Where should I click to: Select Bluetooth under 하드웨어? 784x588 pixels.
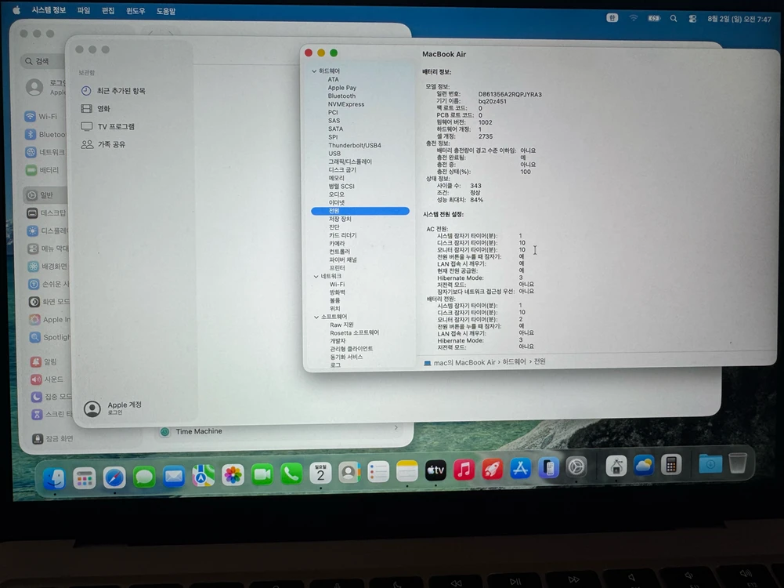[341, 96]
